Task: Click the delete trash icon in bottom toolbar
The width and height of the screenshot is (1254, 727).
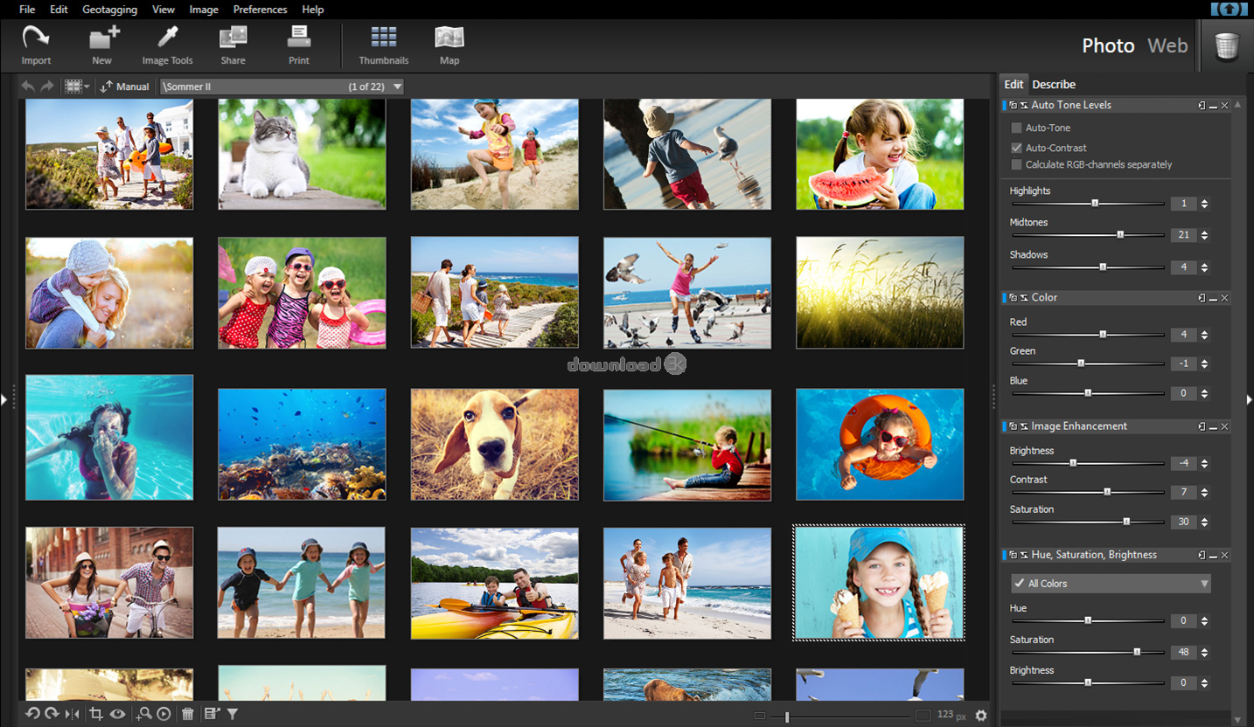Action: (187, 714)
